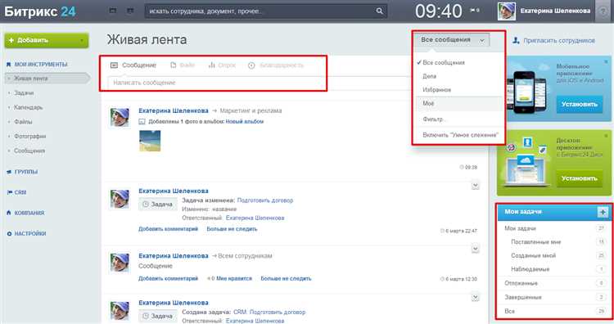Open Сообщения in the sidebar

coord(29,151)
